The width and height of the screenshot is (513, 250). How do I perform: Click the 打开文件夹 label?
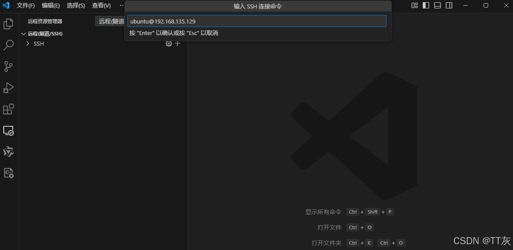coord(326,243)
